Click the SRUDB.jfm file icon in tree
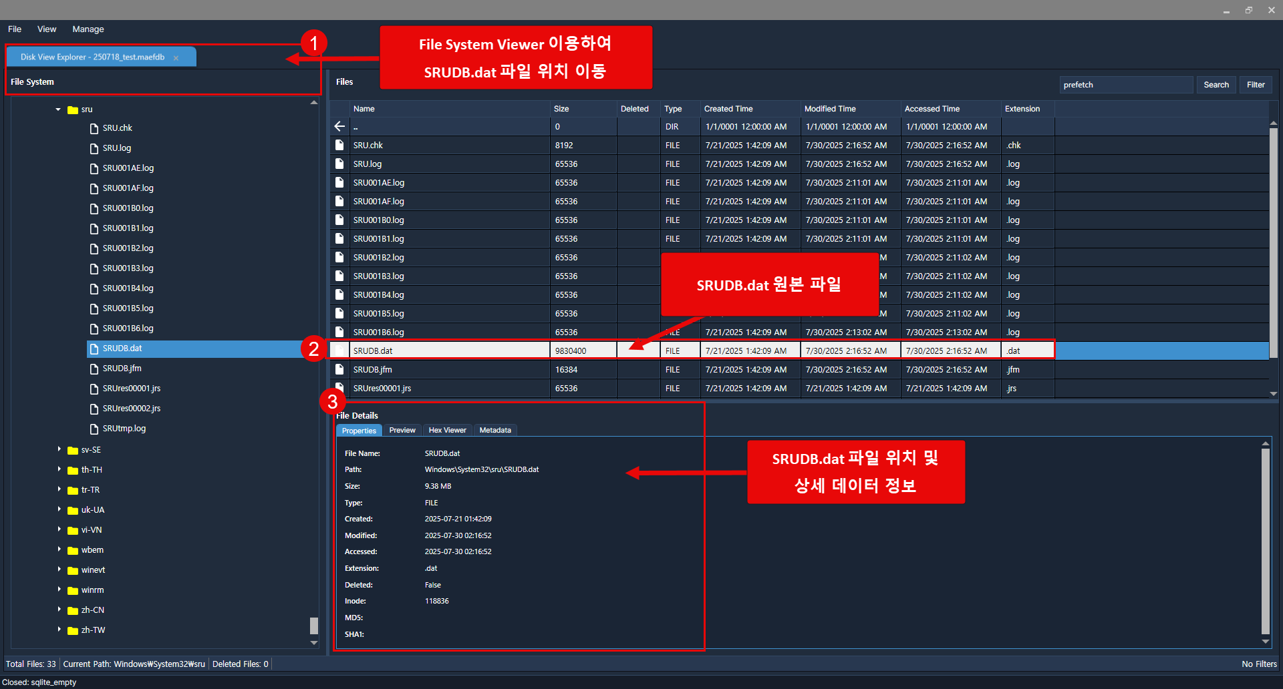This screenshot has height=689, width=1283. [94, 369]
